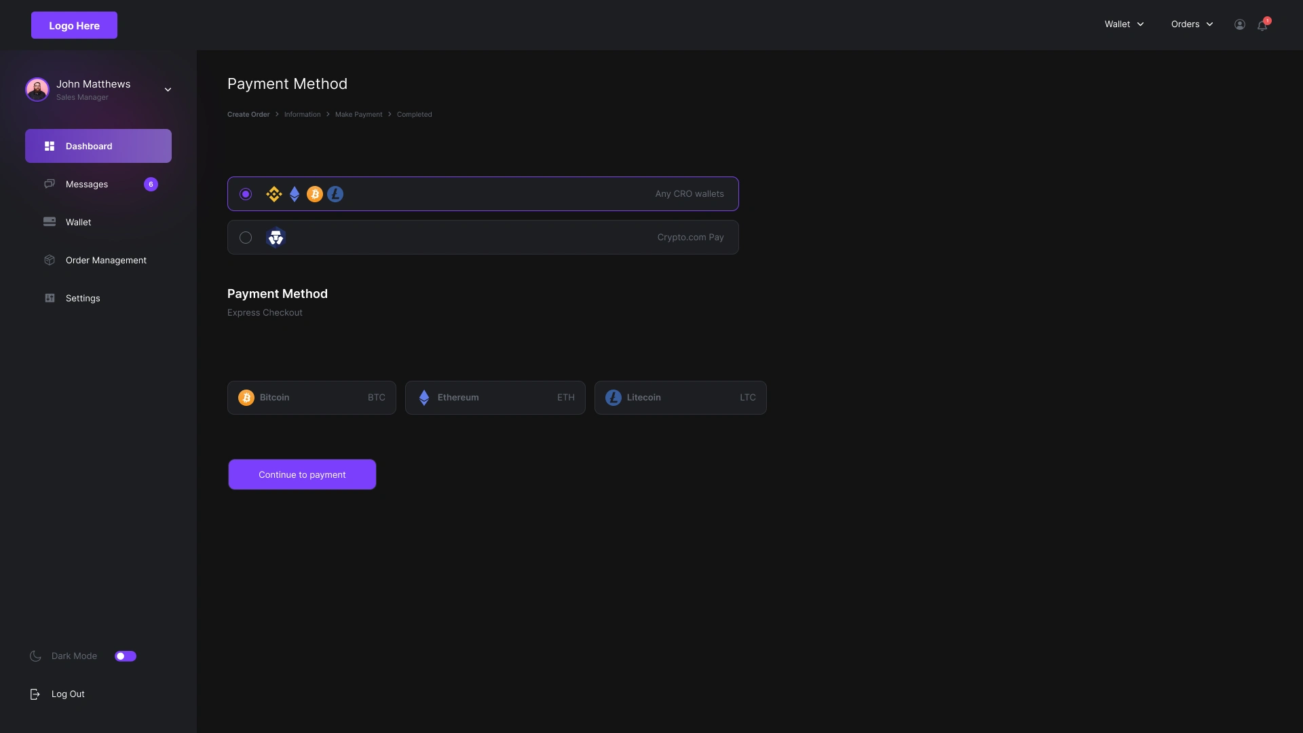Go to Information breadcrumb step

(x=302, y=114)
